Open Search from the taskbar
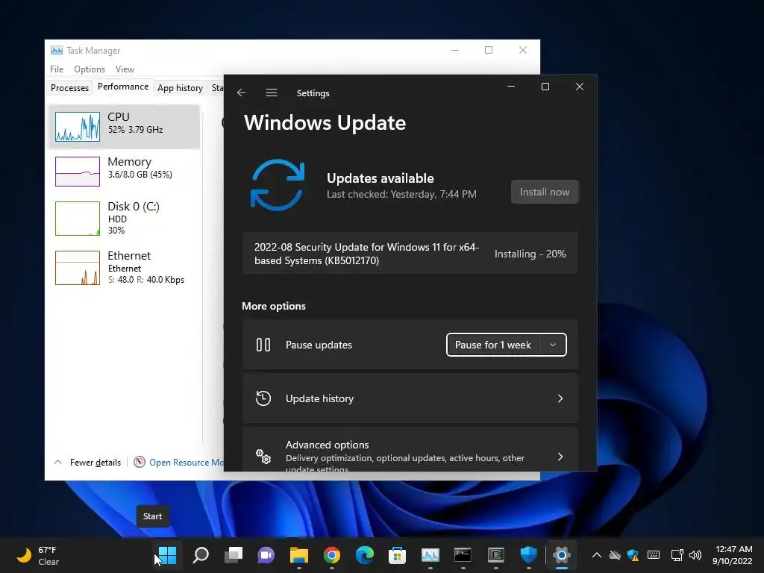764x573 pixels. [x=200, y=555]
